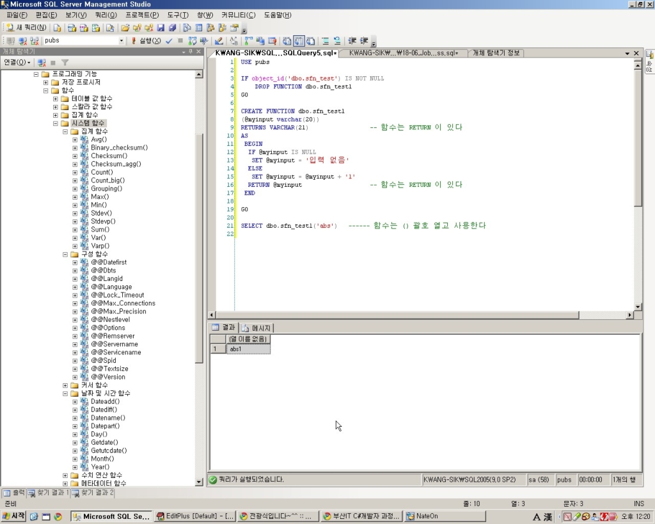Click the abs1 result cell
Screen dimensions: 655x524
[x=248, y=349]
